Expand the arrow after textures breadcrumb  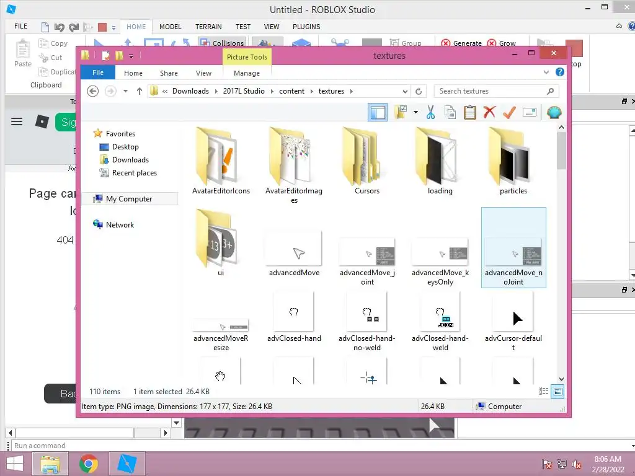[x=352, y=91]
